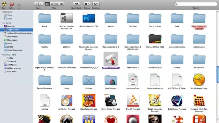The width and height of the screenshot is (219, 123).
Task: Select Fantastic 4 In A Row Free.app icon
Action: pos(199,100)
